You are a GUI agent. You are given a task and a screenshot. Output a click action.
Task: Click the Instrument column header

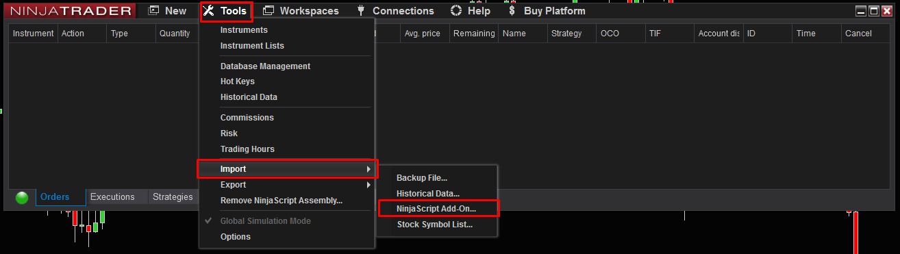34,34
